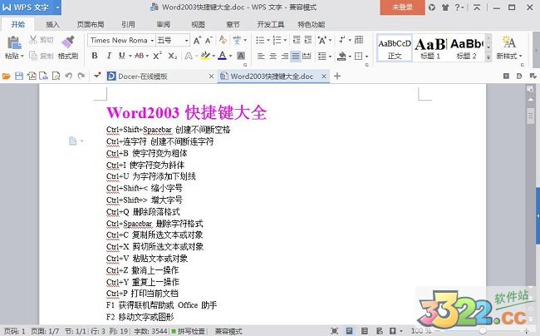Undo the last action
Viewport: 540px width, 336px height.
click(x=68, y=76)
